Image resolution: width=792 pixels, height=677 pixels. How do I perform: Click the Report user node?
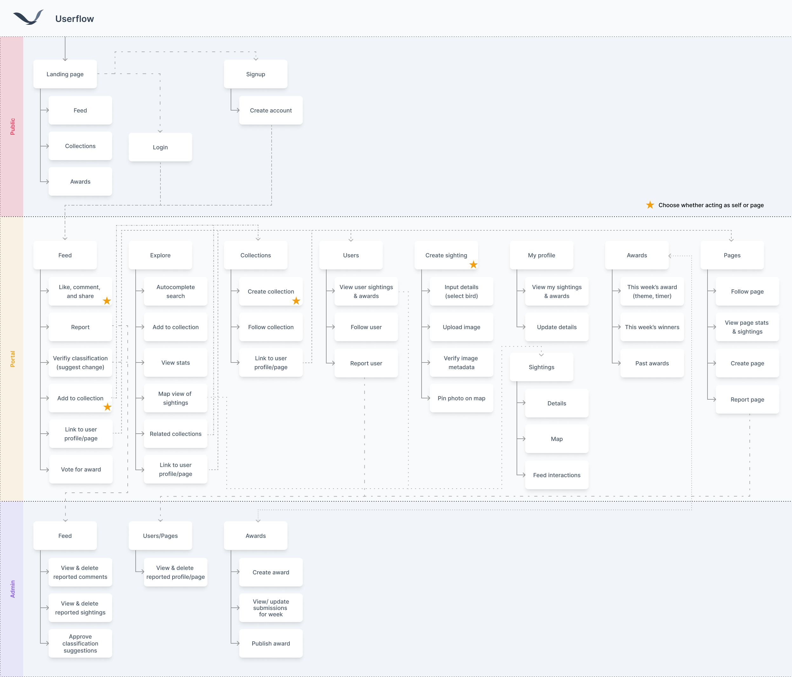366,363
